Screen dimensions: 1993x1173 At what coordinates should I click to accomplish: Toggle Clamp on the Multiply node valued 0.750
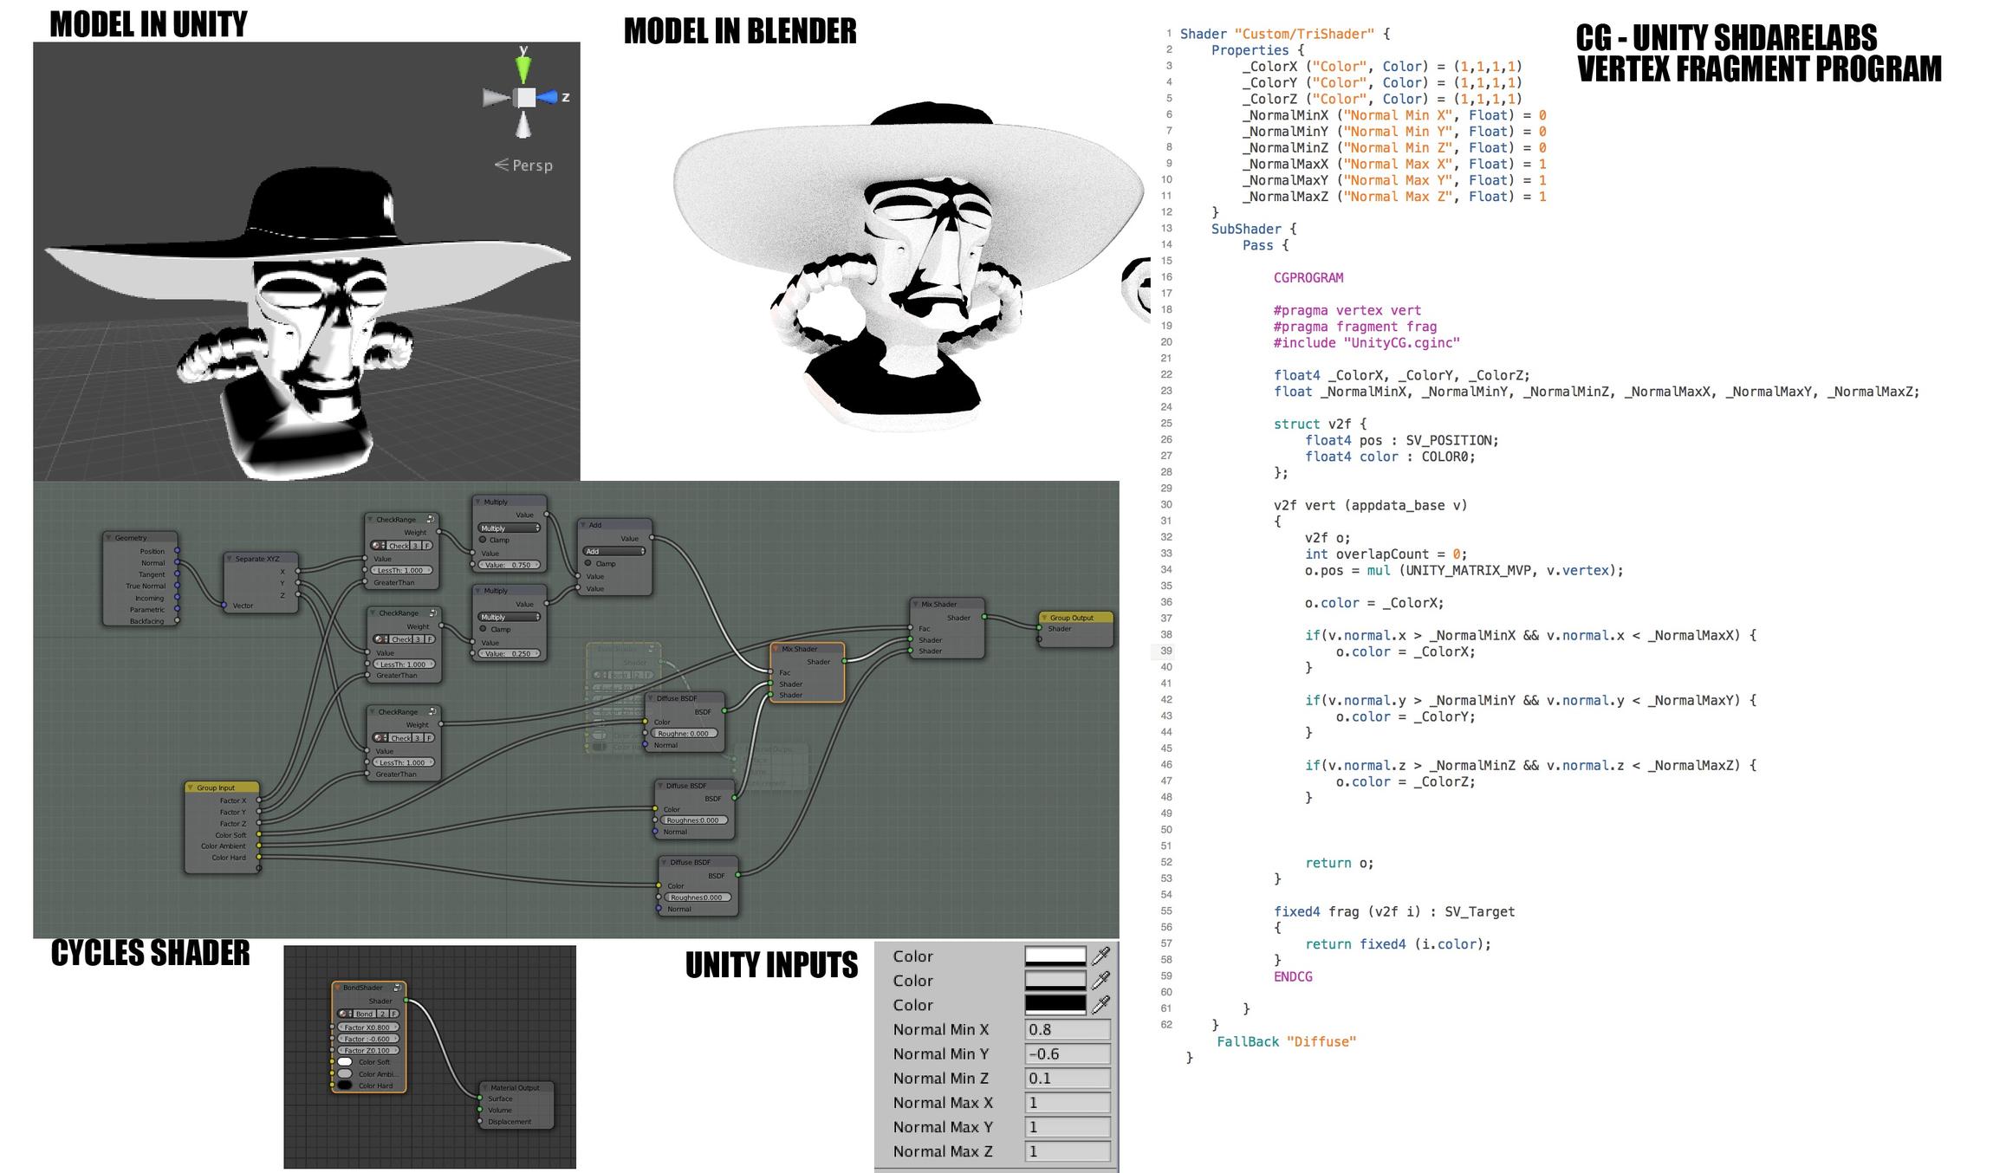click(483, 540)
